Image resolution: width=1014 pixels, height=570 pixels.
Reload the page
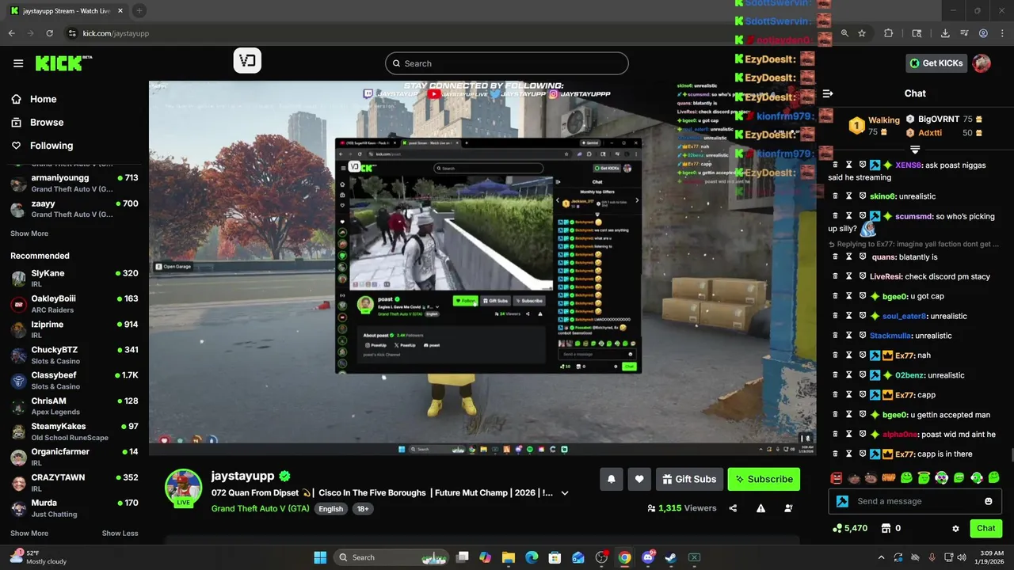[x=50, y=33]
